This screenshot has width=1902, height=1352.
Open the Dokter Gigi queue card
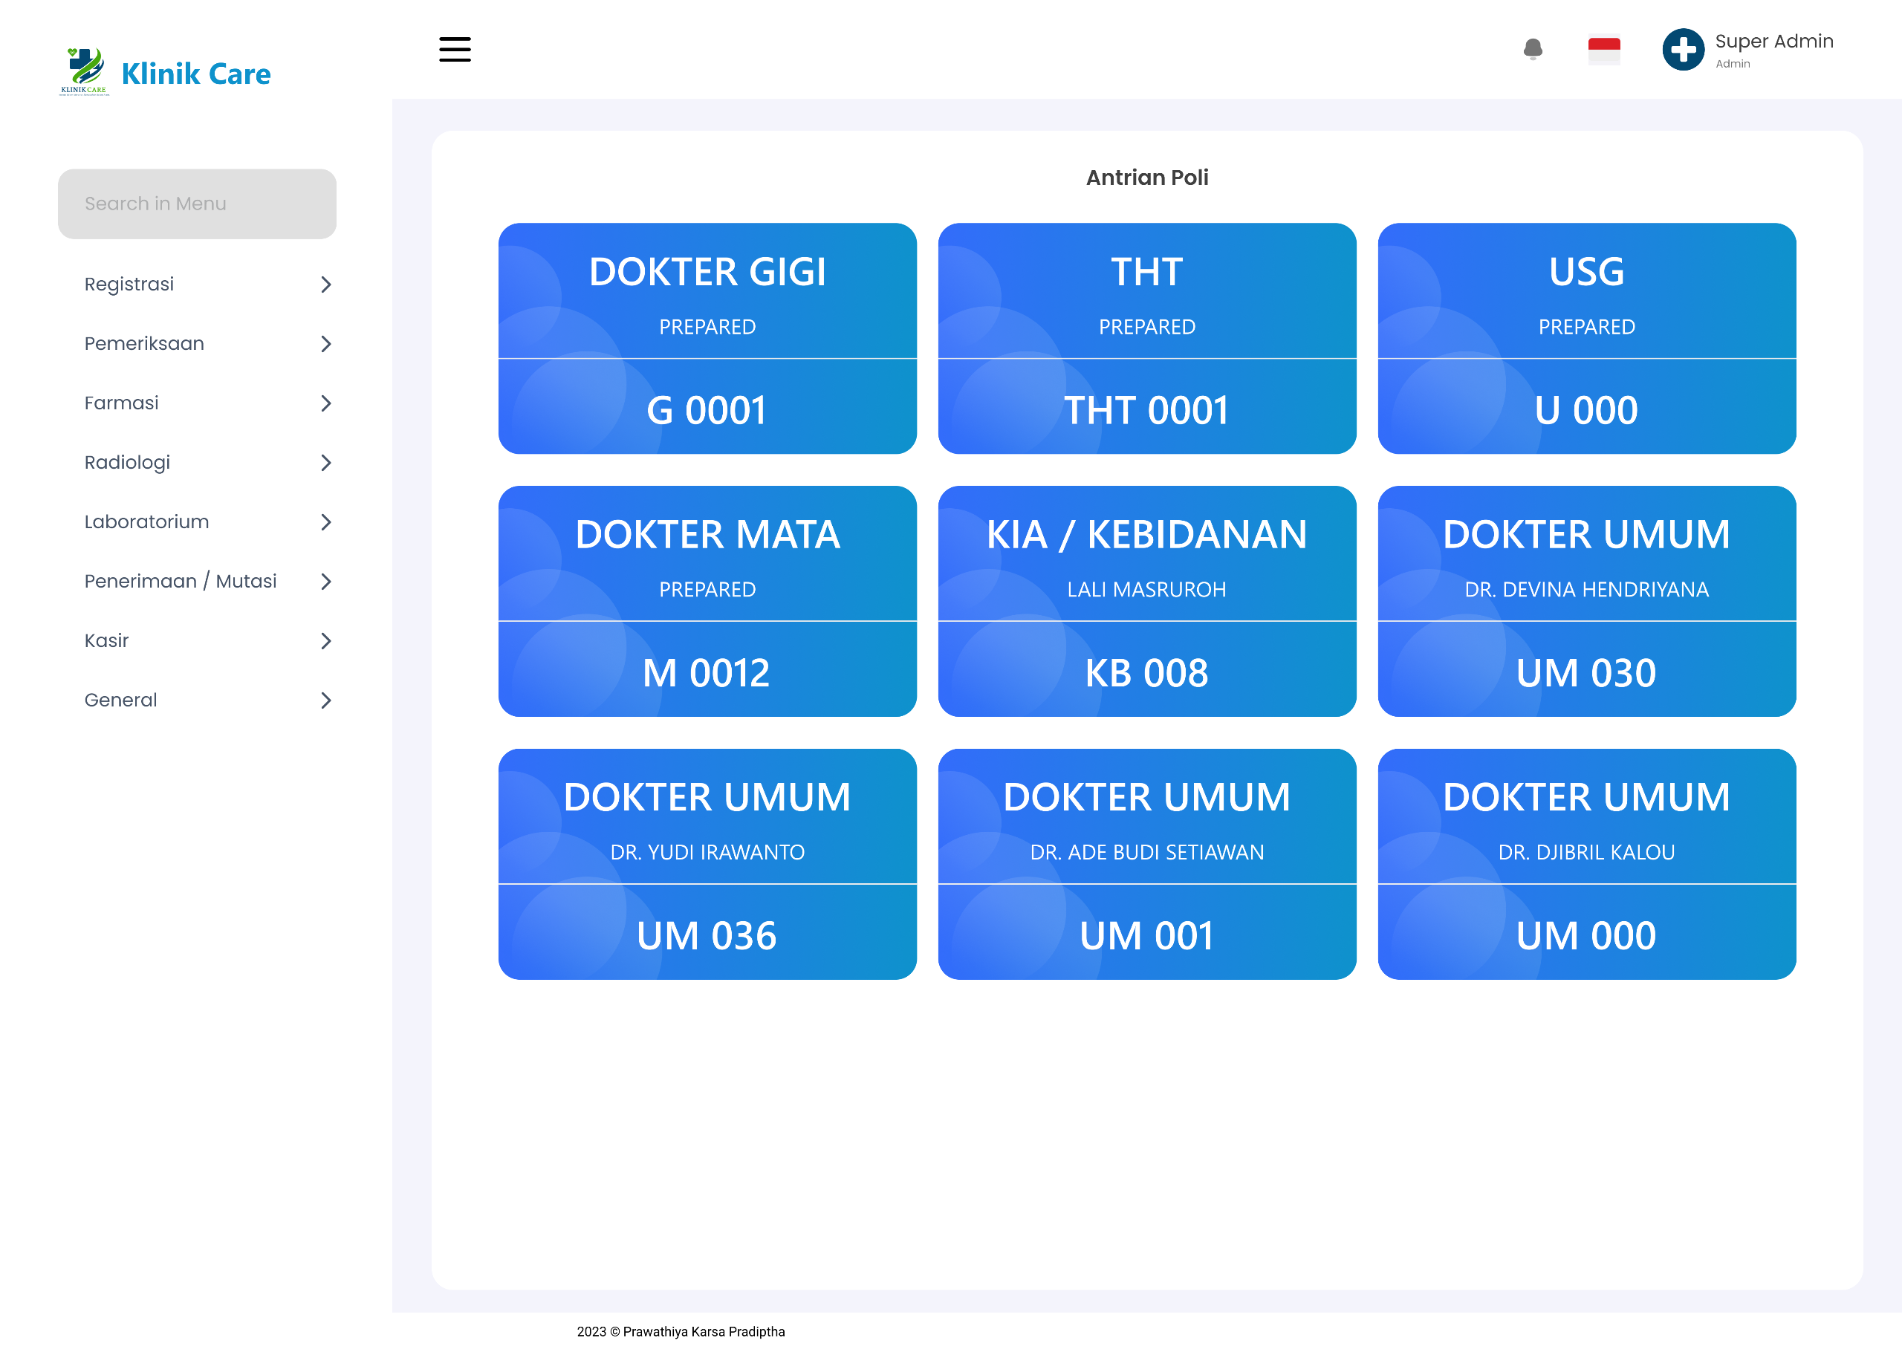click(x=707, y=338)
